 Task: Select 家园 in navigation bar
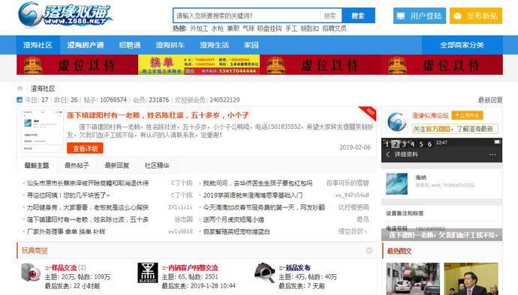(251, 45)
